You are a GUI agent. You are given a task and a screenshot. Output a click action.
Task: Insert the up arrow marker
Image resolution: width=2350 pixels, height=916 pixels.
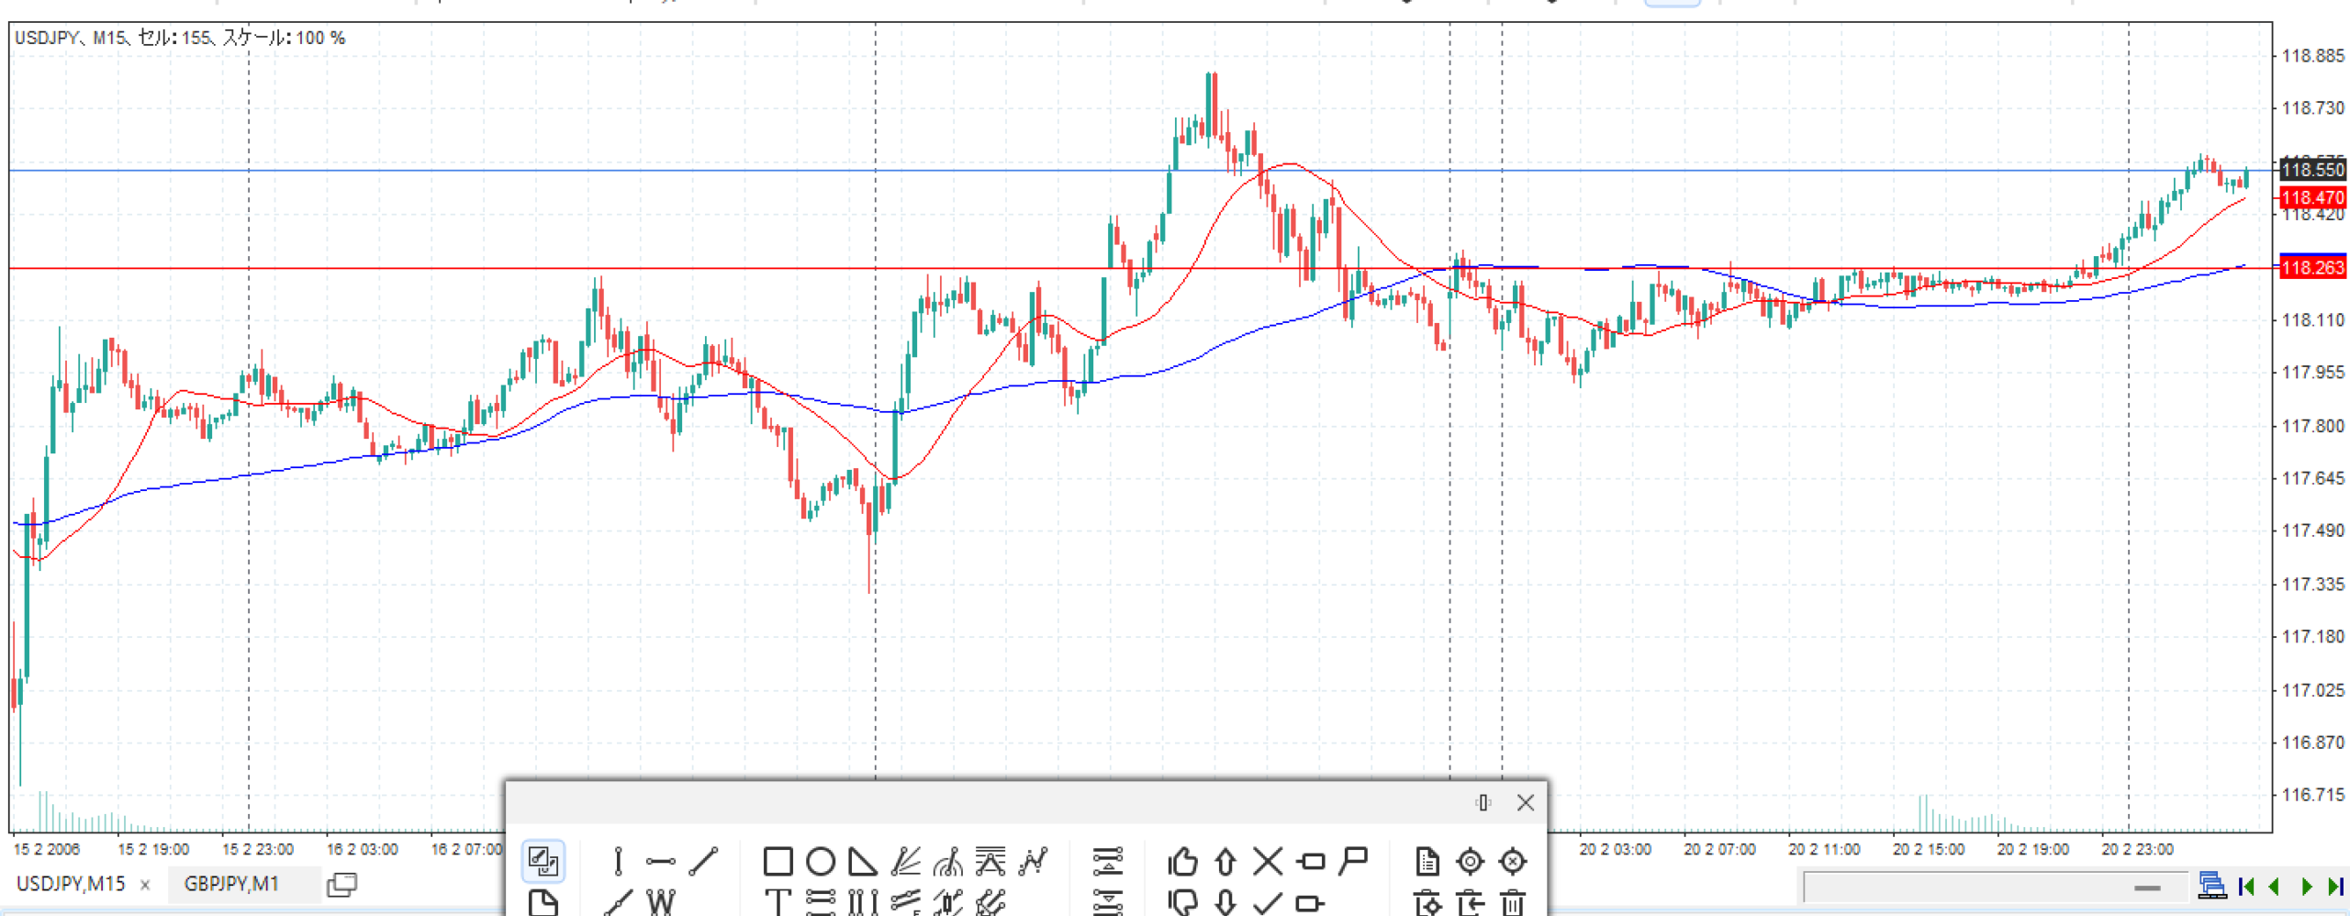click(x=1225, y=861)
